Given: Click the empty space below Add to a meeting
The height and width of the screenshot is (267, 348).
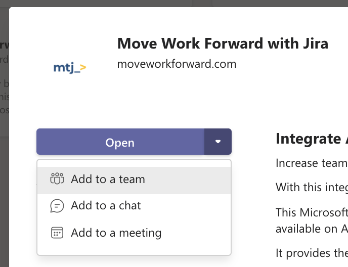Looking at the screenshot, I should coord(134,249).
